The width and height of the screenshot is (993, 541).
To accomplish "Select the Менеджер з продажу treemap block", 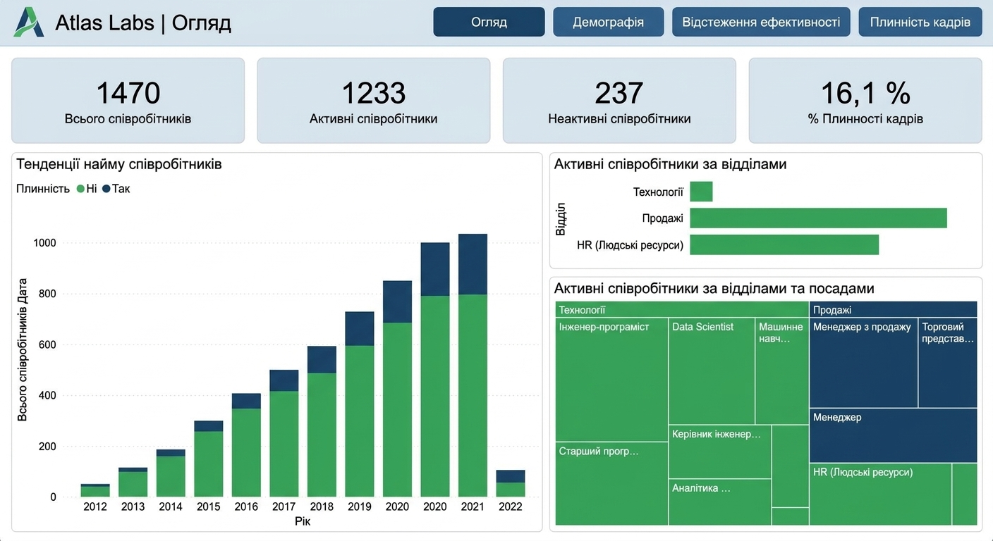I will pyautogui.click(x=863, y=362).
